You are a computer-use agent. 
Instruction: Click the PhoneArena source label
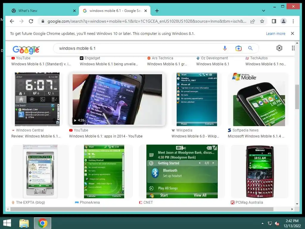tap(90, 202)
